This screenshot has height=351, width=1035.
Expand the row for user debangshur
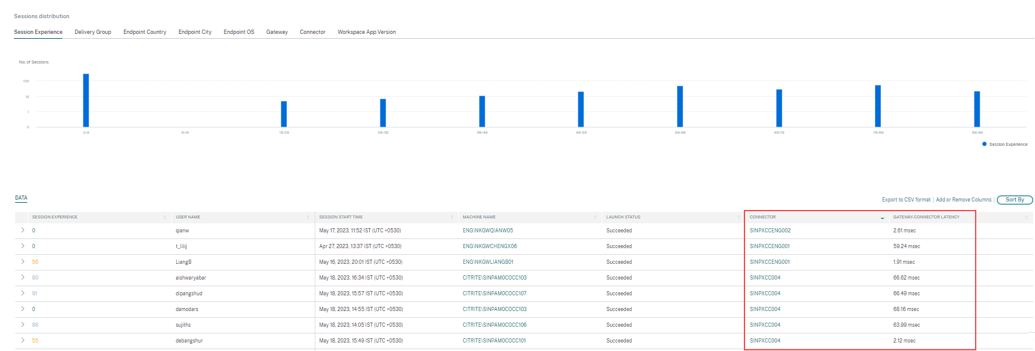point(23,341)
